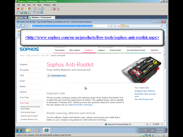Viewport: 183px width, 137px height.
Task: Click the Compatibility View page icon
Action: coord(112,26)
